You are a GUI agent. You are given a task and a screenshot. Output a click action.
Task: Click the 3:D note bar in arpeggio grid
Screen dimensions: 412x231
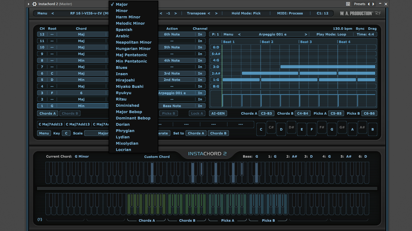(328, 67)
